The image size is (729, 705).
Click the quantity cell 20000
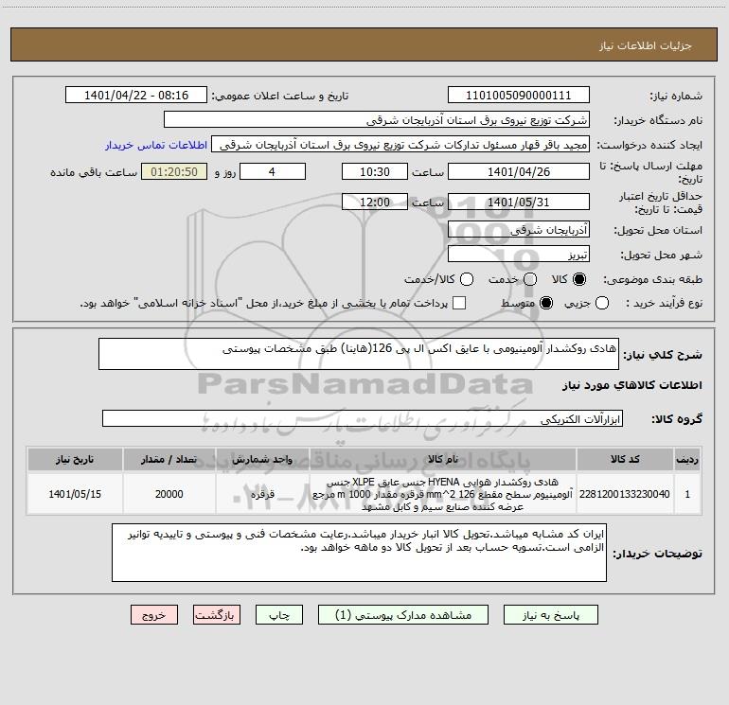click(x=169, y=494)
